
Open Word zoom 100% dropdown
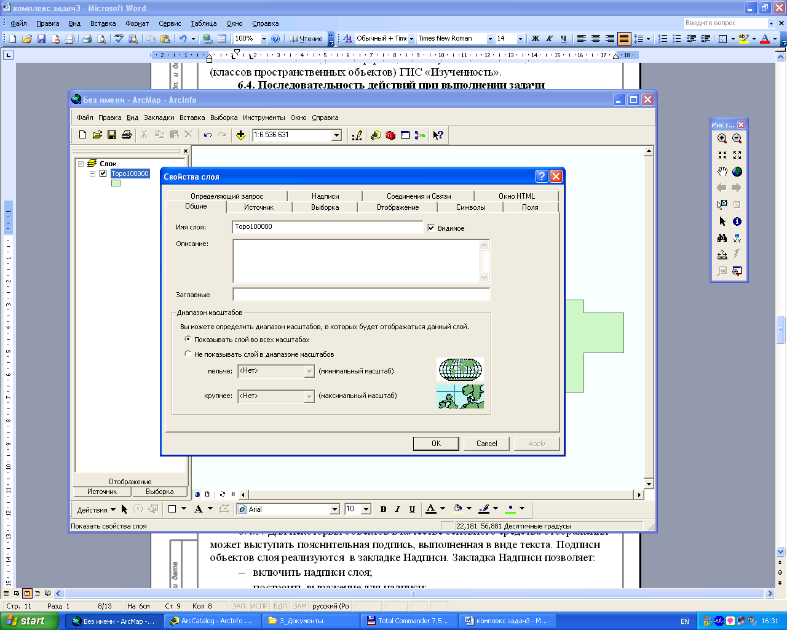coord(264,38)
